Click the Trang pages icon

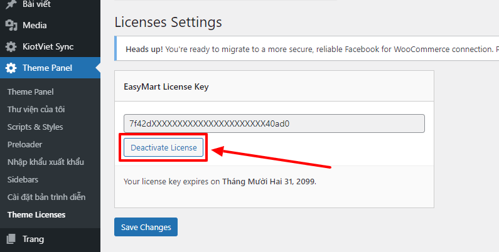11,239
